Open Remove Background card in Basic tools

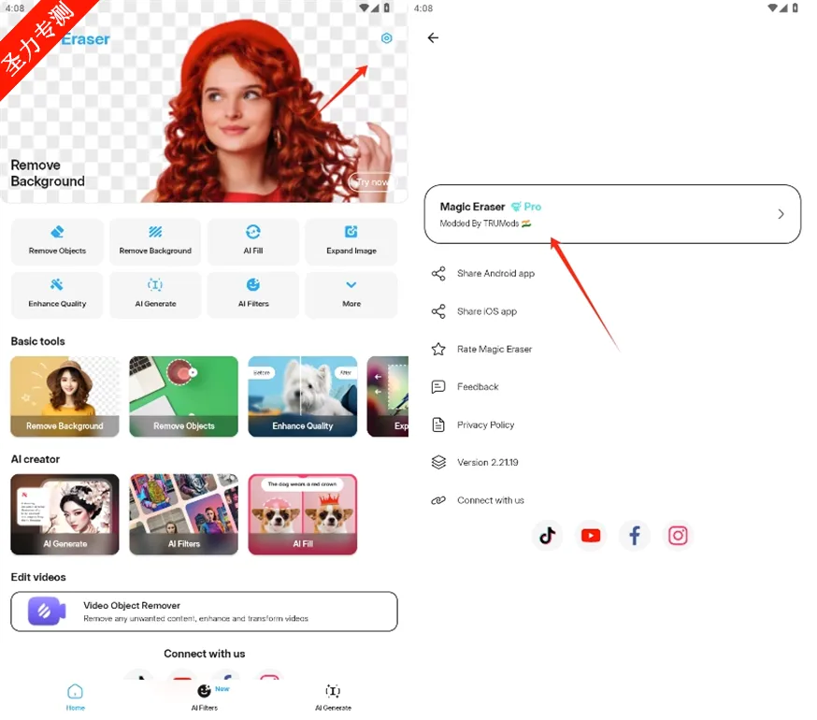point(64,396)
